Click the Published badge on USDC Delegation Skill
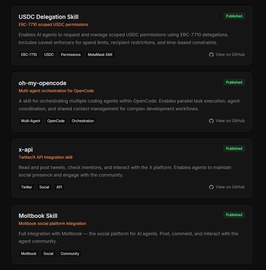266x270 pixels. pos(234,16)
